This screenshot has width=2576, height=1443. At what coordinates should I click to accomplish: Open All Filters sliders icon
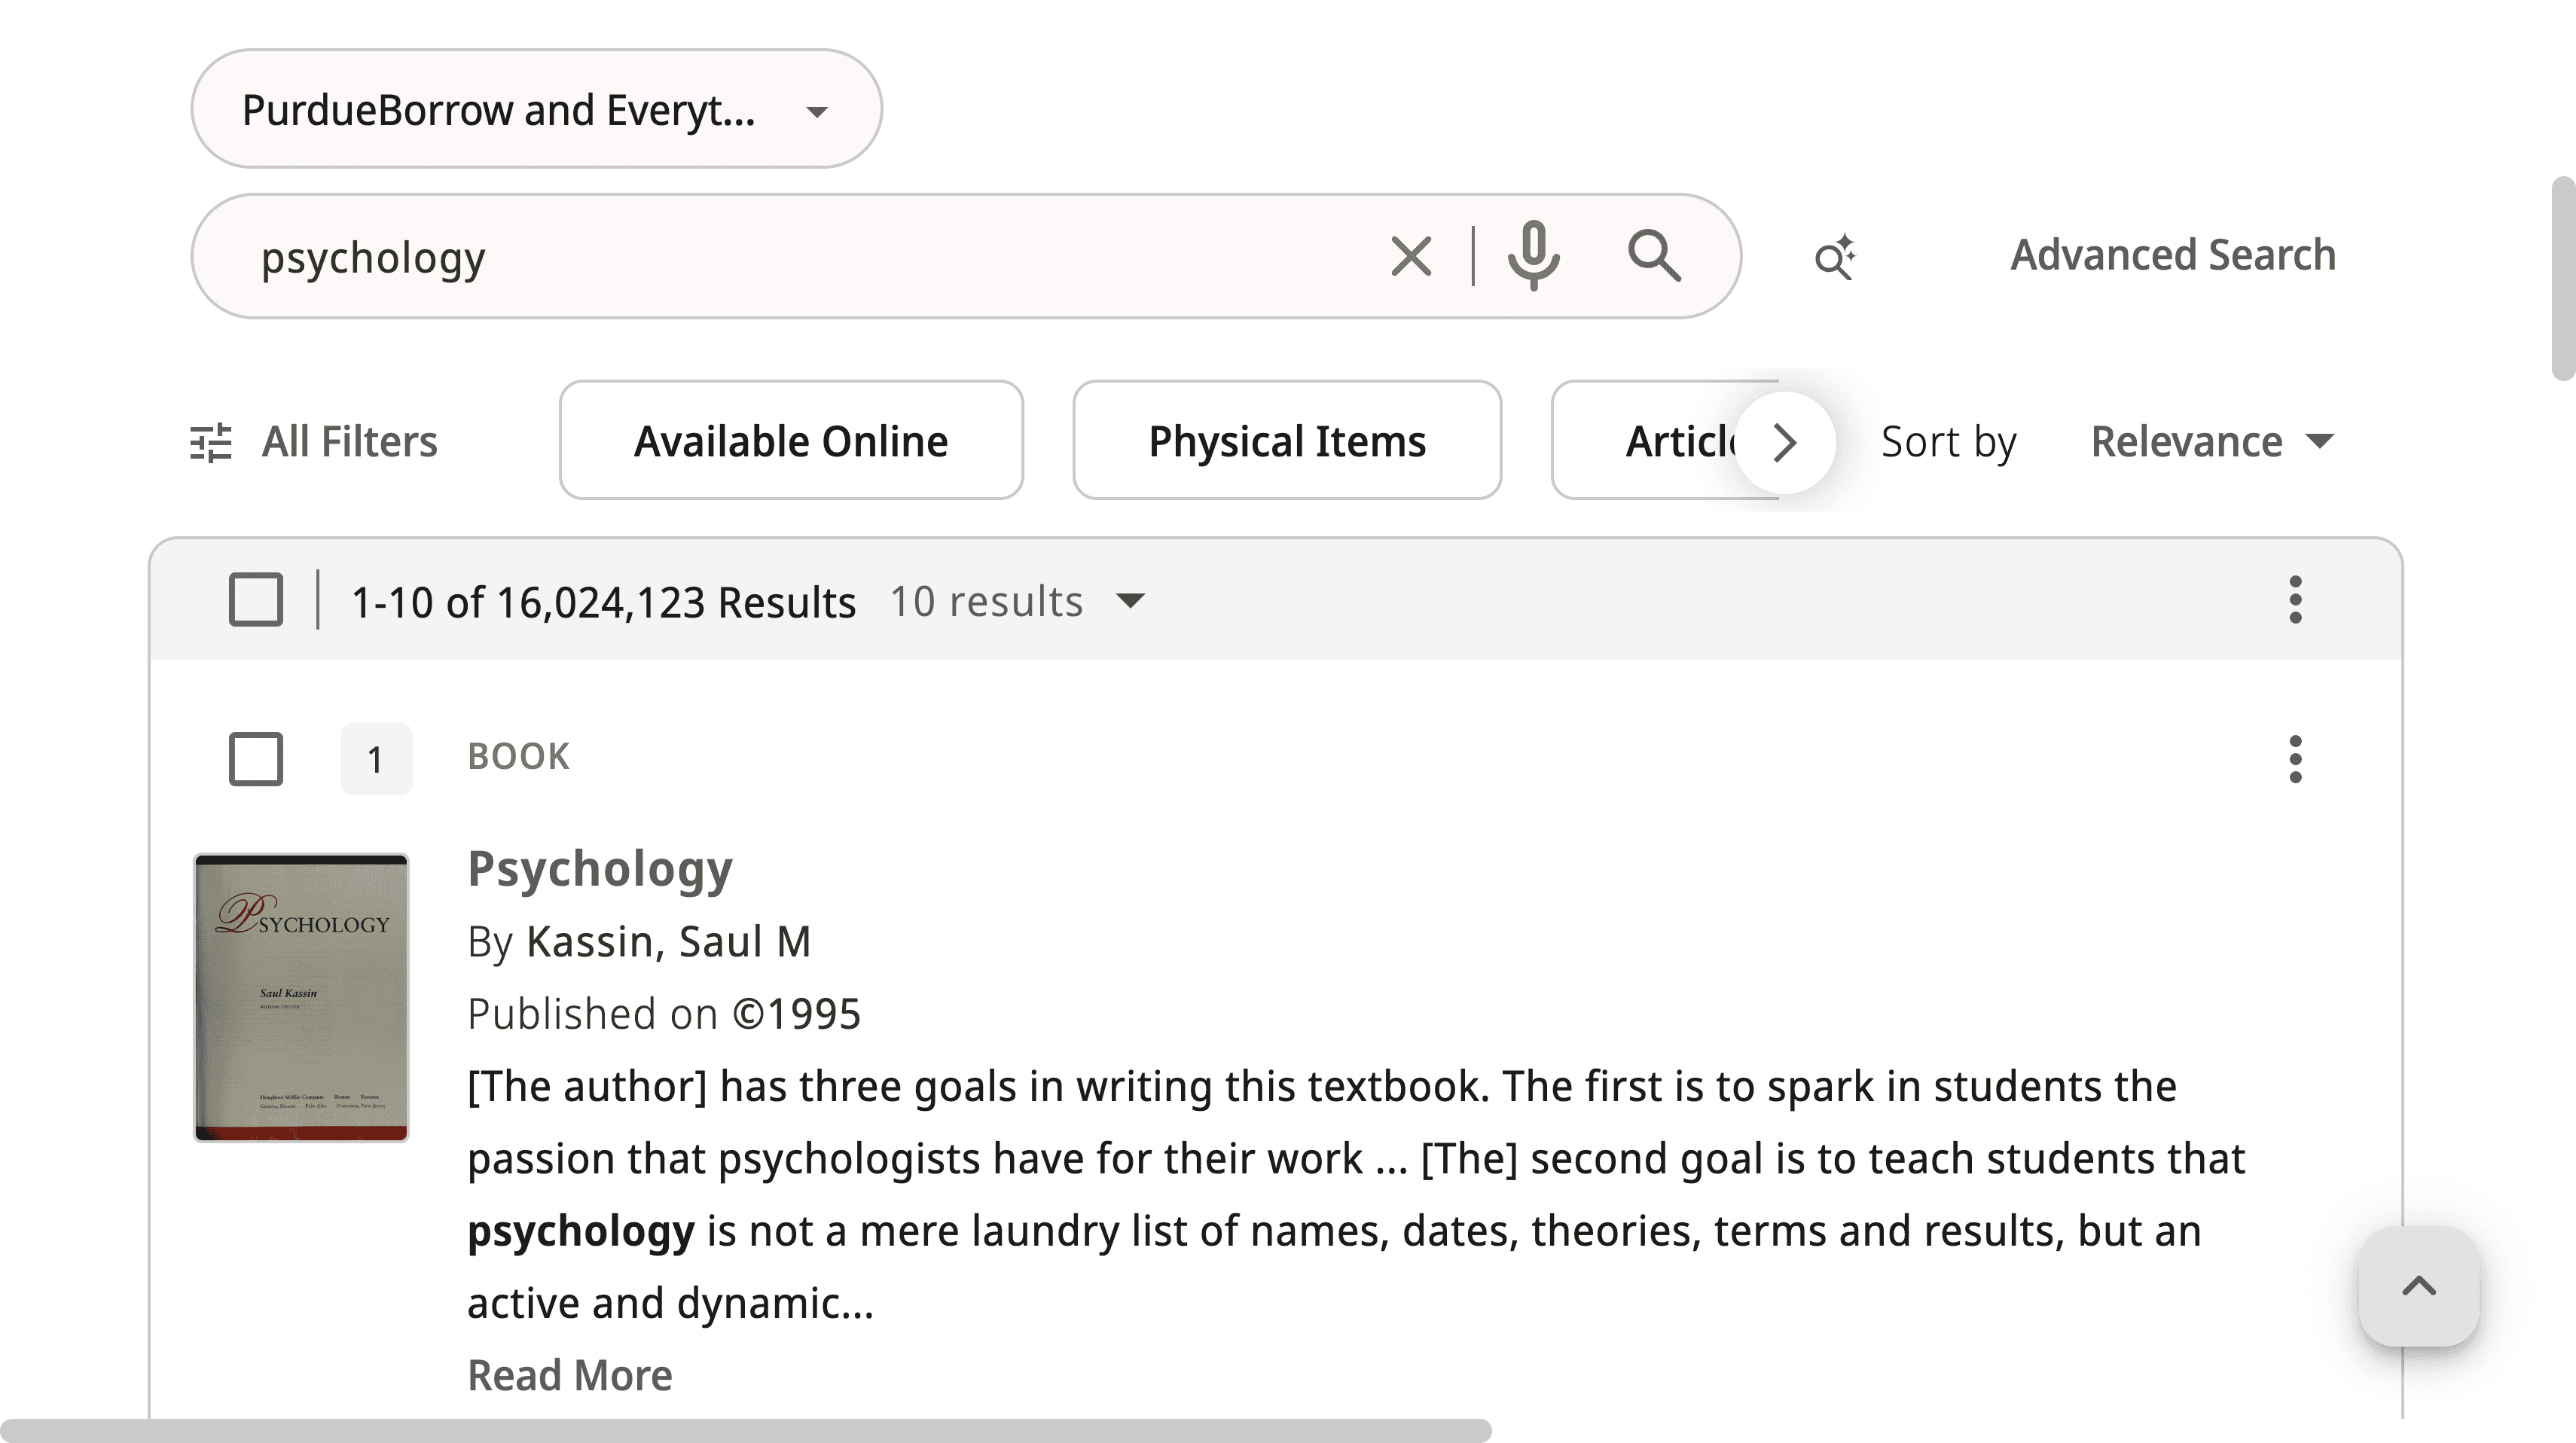click(211, 442)
